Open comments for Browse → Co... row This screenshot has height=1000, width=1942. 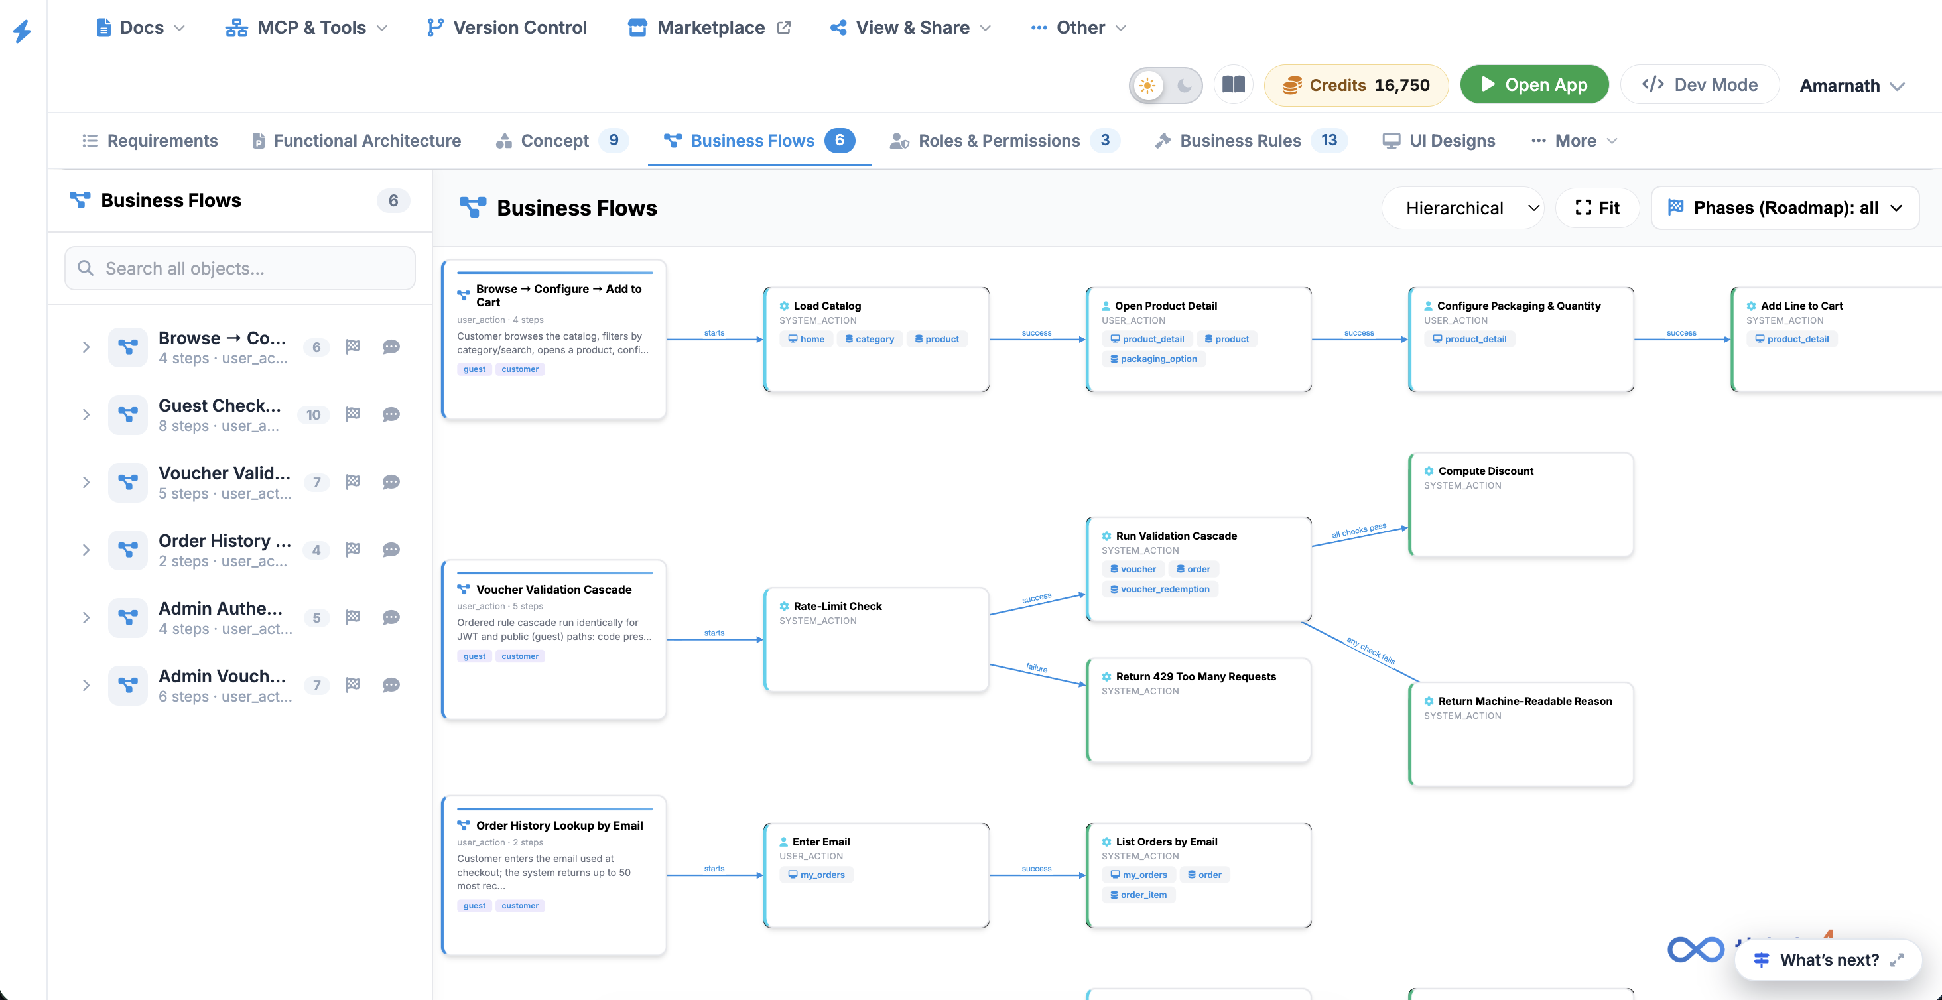coord(391,347)
